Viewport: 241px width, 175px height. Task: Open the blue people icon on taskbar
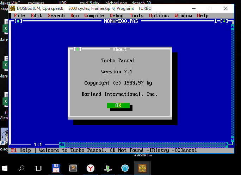[x=125, y=168]
